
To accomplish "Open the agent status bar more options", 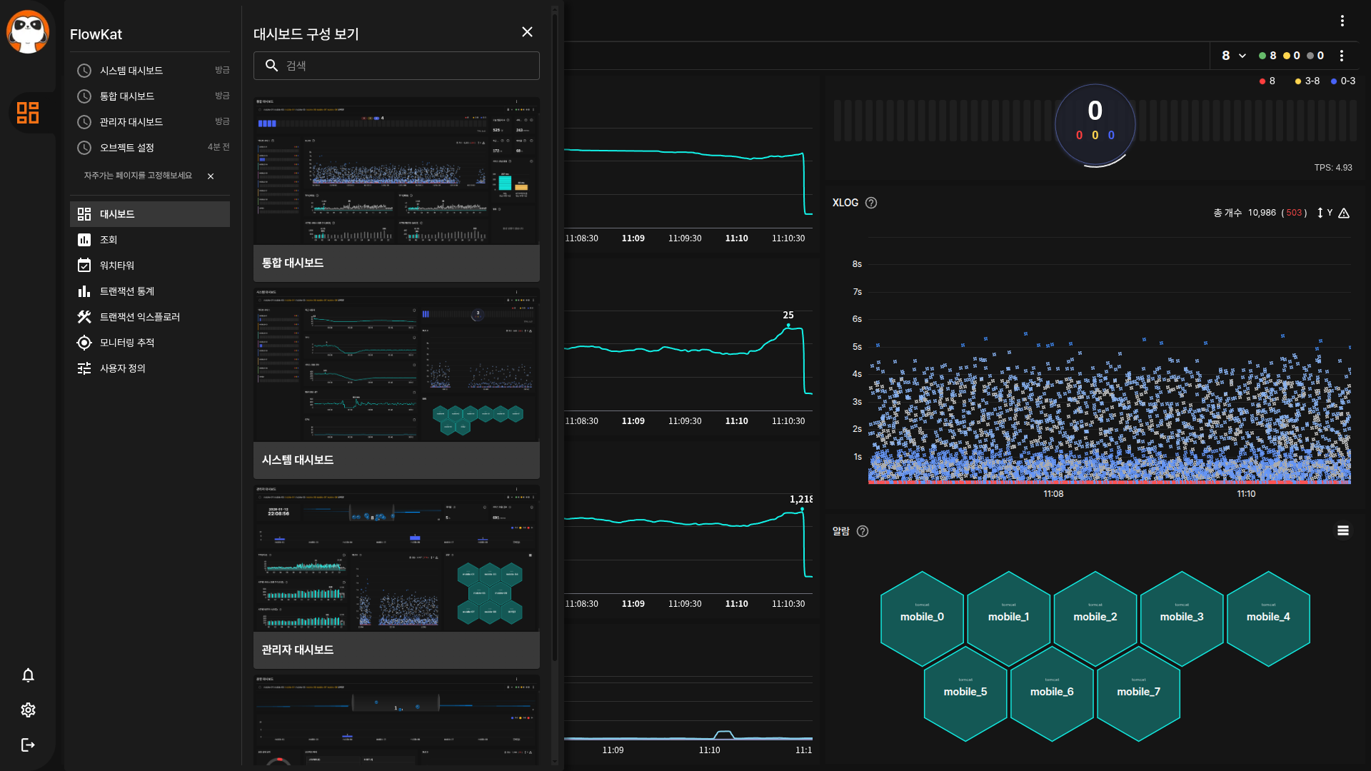I will 1342,56.
